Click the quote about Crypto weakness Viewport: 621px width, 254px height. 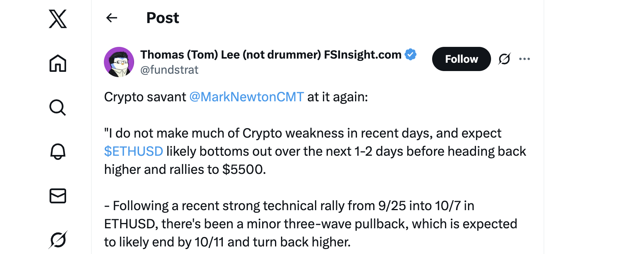[302, 133]
